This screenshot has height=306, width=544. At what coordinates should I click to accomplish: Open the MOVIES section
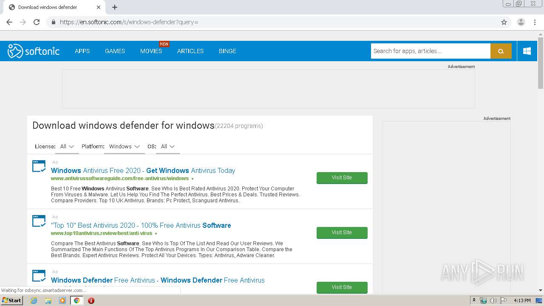click(151, 51)
